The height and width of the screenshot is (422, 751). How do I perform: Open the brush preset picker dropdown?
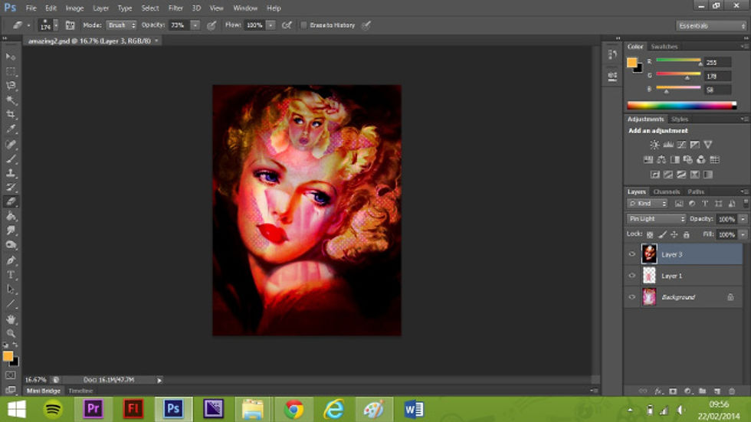(x=55, y=25)
